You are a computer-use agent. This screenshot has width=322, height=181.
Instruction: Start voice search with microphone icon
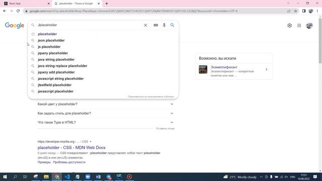[164, 25]
